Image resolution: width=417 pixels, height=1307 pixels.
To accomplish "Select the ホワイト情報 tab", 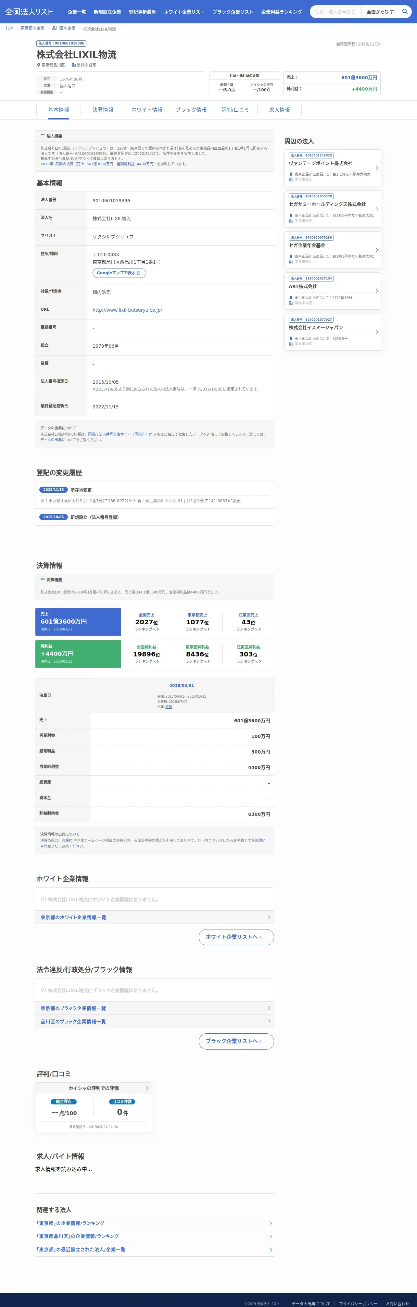I will pos(147,110).
